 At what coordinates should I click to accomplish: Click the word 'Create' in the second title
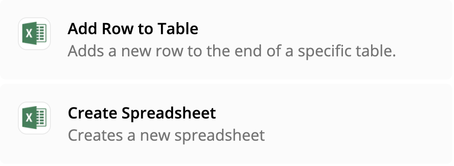(x=93, y=113)
